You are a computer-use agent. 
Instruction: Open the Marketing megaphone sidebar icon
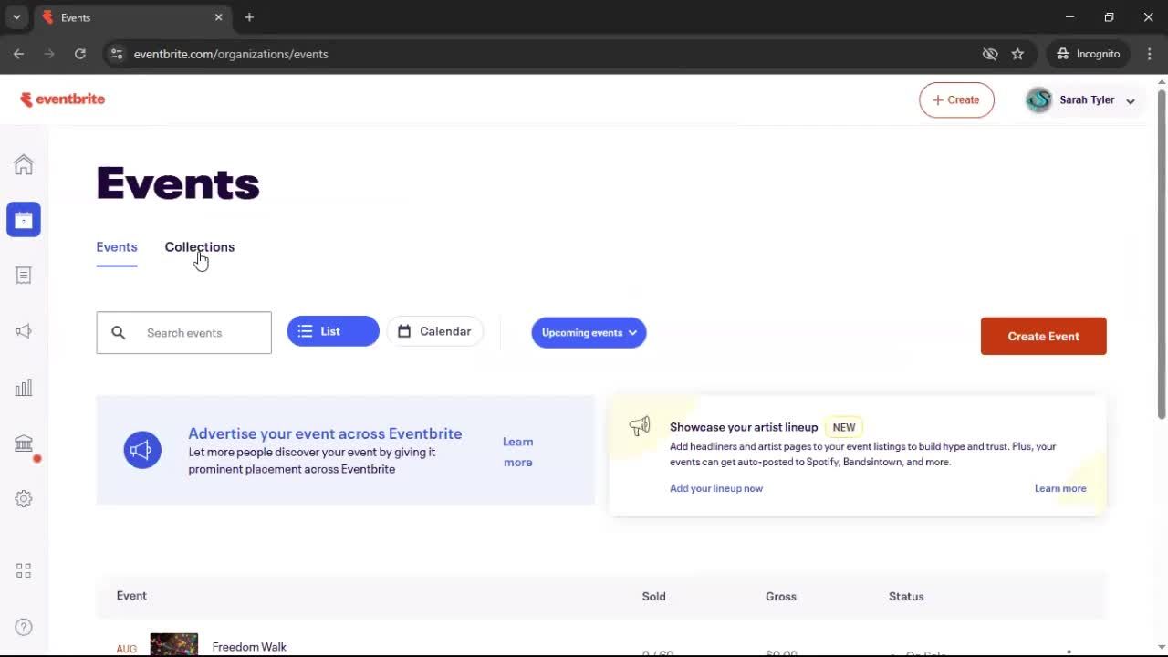[x=24, y=331]
